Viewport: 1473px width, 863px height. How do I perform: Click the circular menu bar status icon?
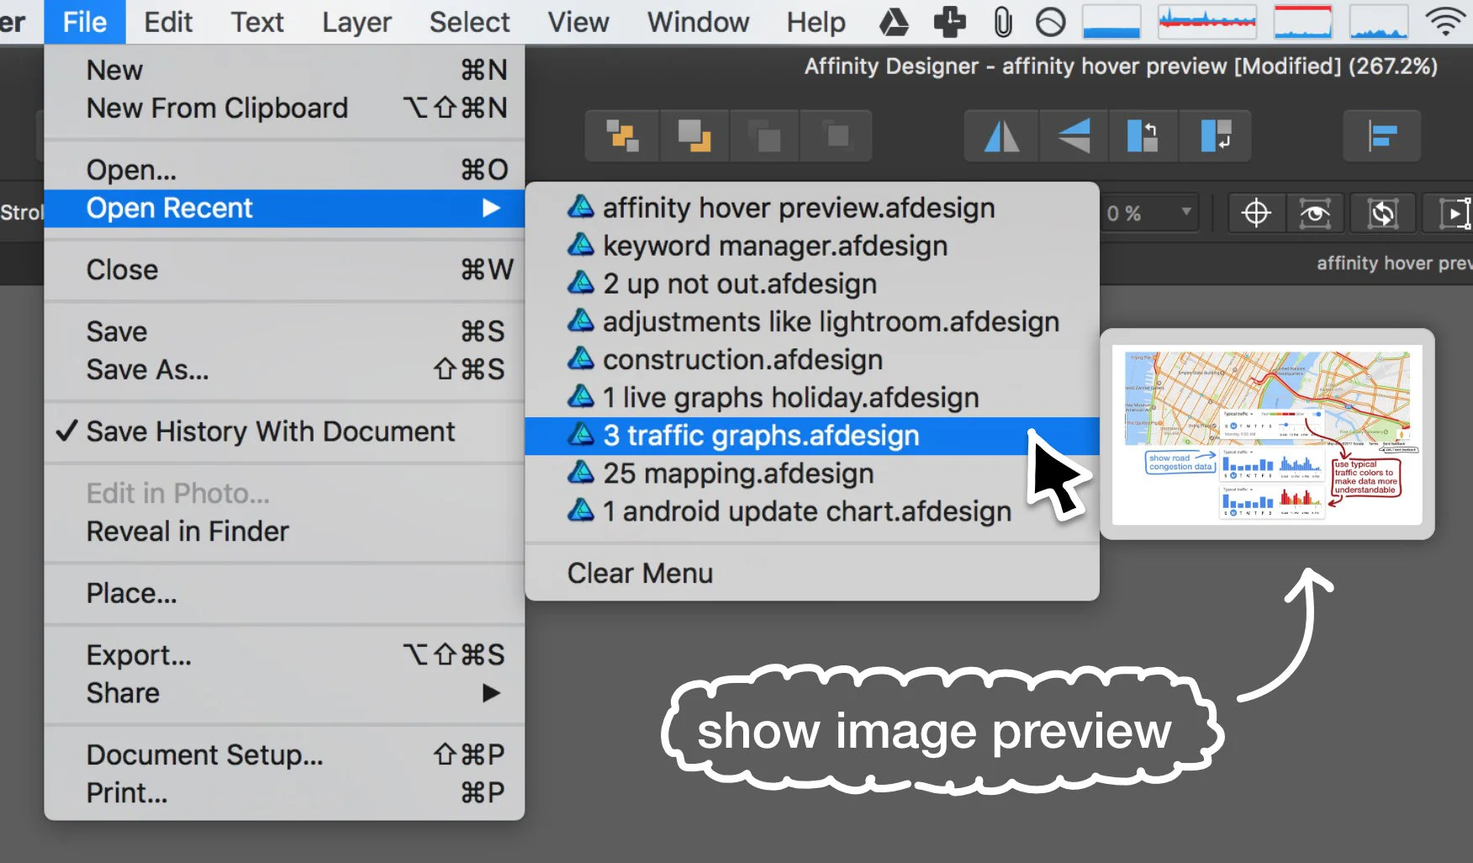1050,22
